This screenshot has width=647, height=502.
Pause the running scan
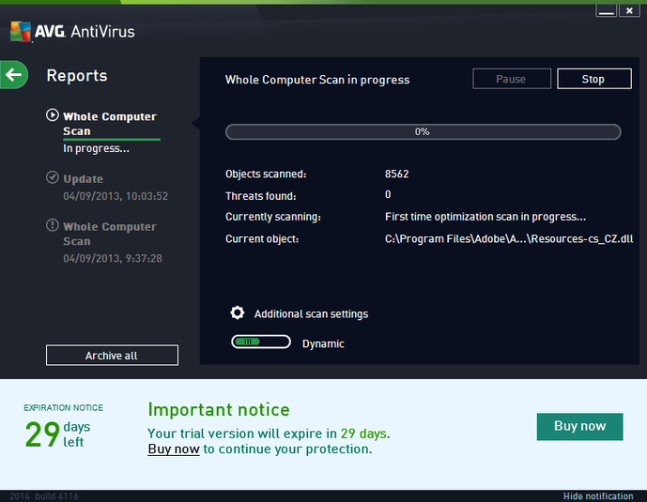pos(512,79)
